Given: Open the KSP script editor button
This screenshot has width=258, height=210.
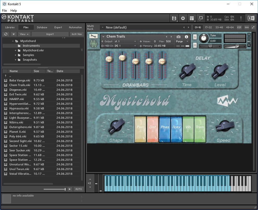Looking at the screenshot, I should click(239, 27).
